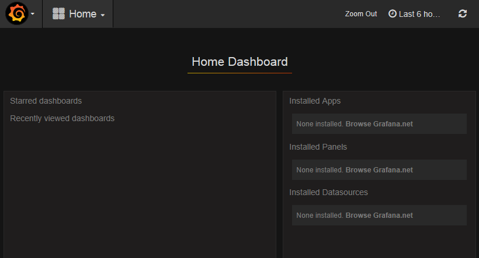Click None installed text under Installed Panels

[x=320, y=170]
